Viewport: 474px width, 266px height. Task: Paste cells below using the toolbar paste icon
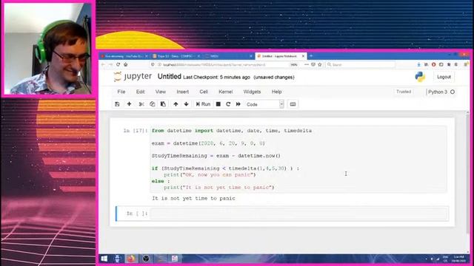click(x=163, y=104)
